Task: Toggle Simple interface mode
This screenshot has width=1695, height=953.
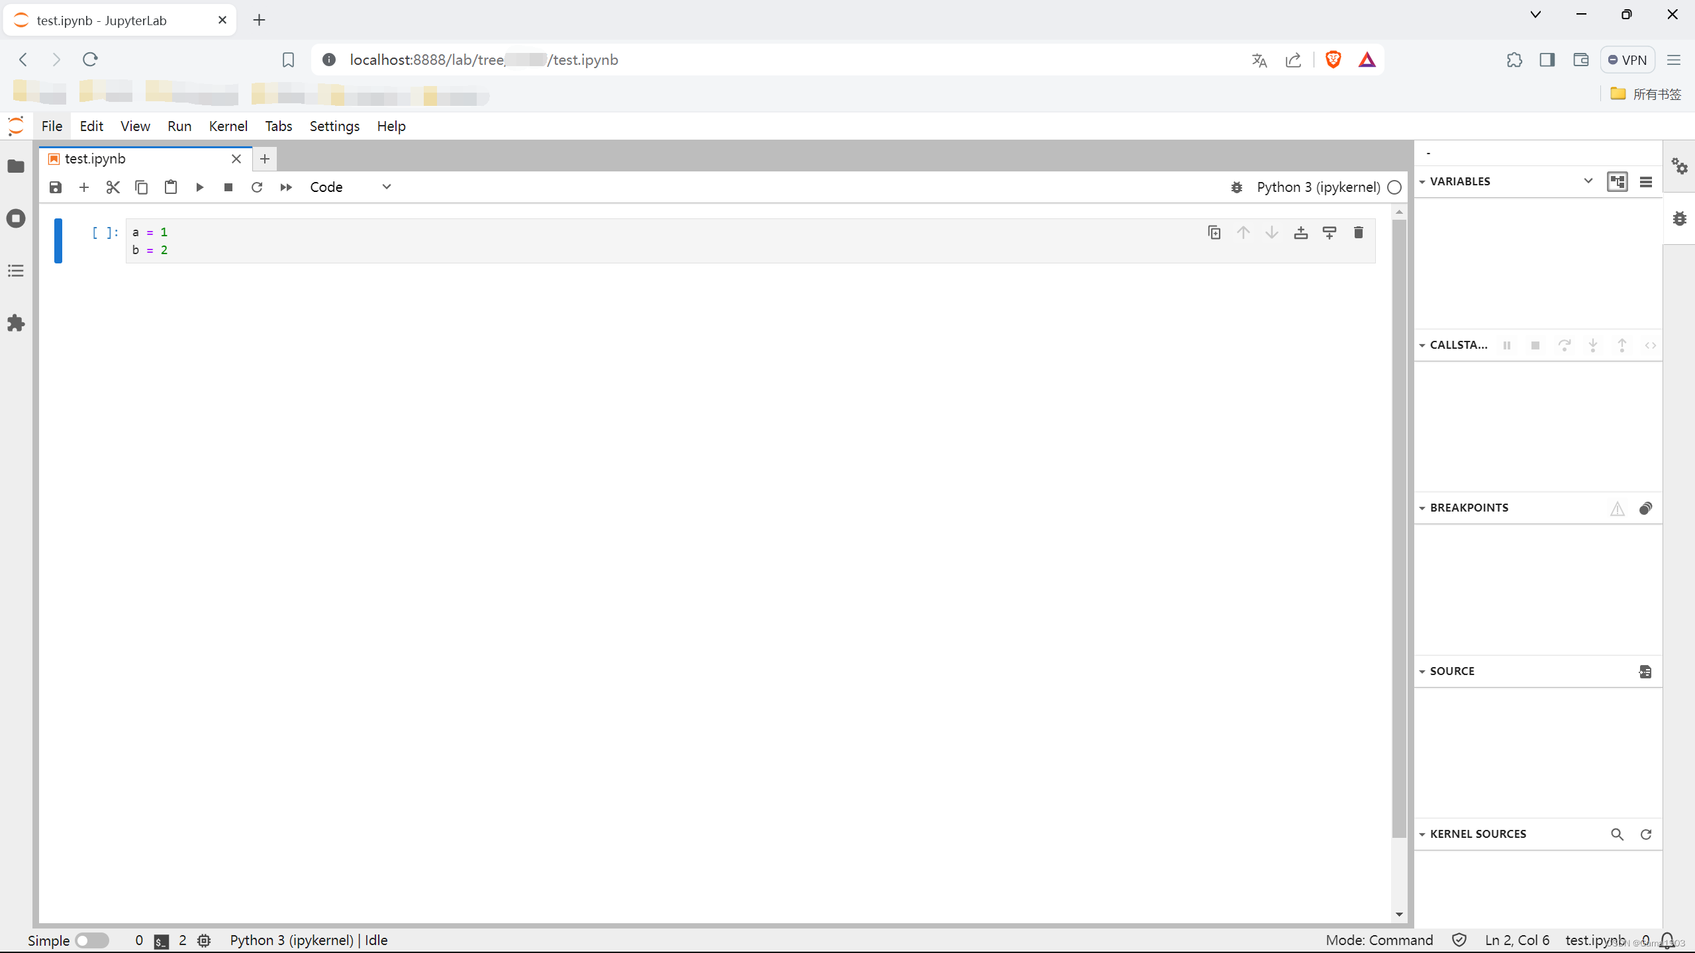Action: click(x=92, y=940)
